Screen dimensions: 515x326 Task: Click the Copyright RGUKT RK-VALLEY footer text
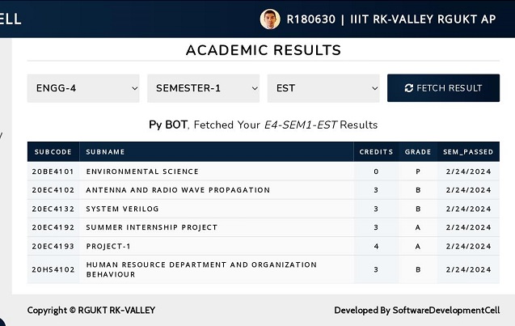91,311
